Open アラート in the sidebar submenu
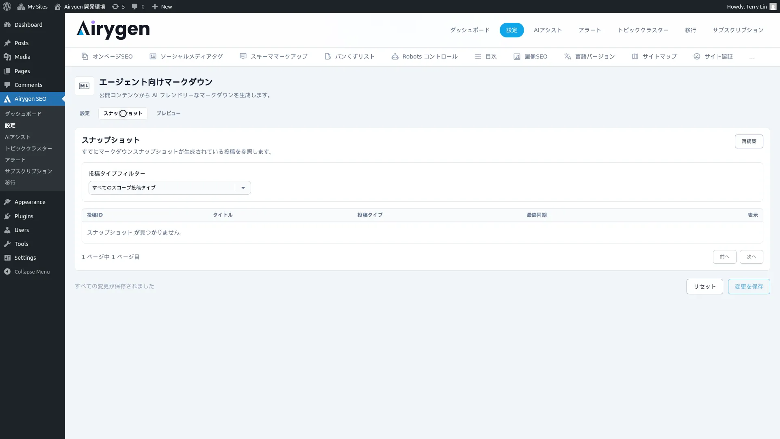This screenshot has height=439, width=780. coord(15,160)
